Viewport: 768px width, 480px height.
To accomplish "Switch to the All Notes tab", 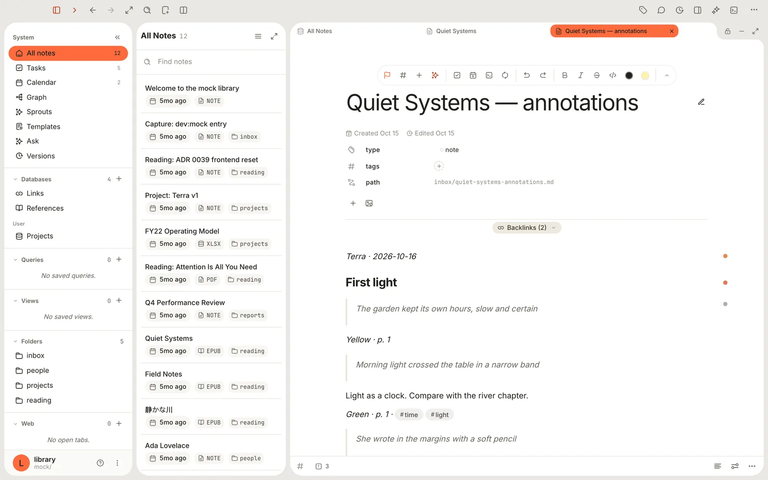I will coord(315,31).
